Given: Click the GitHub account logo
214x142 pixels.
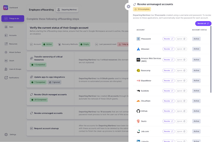Looking at the screenshot, I should [x=138, y=111].
